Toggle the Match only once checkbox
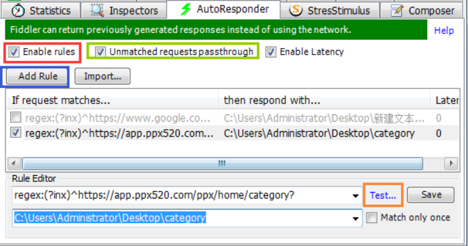 tap(372, 218)
